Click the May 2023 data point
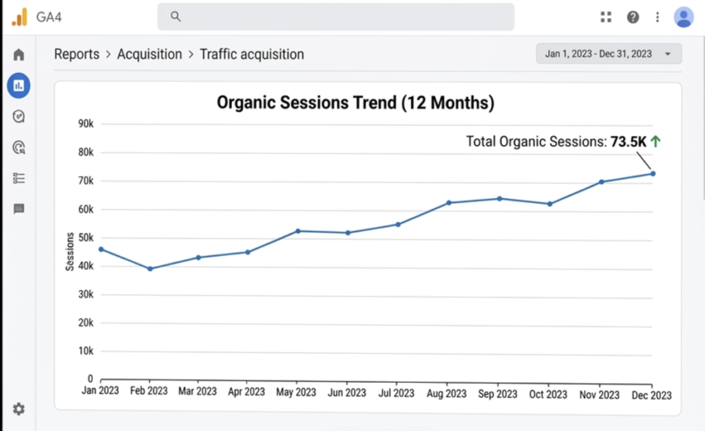This screenshot has width=705, height=431. [297, 231]
